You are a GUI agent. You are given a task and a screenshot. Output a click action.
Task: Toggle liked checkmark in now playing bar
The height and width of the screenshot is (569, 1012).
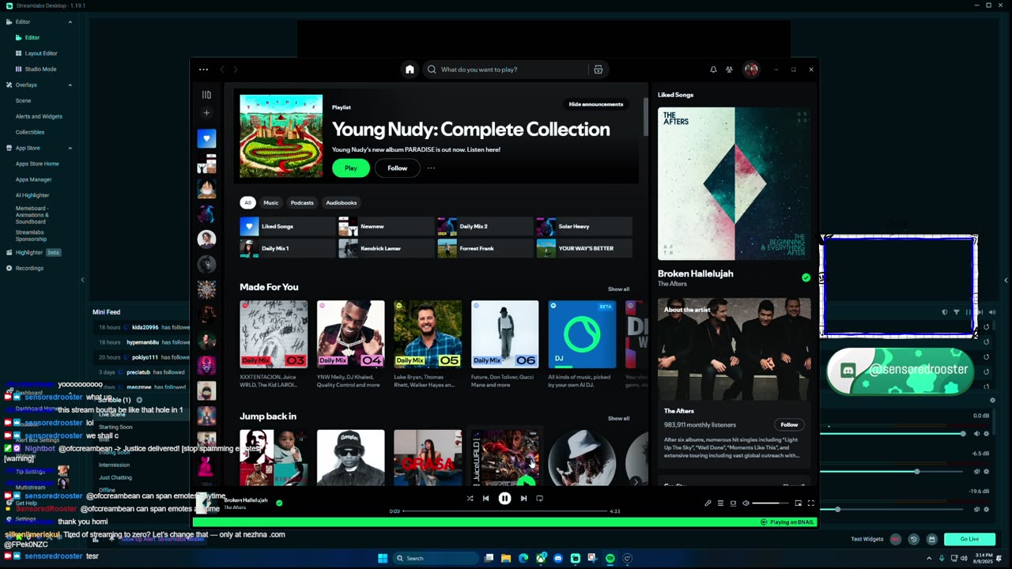pyautogui.click(x=279, y=503)
